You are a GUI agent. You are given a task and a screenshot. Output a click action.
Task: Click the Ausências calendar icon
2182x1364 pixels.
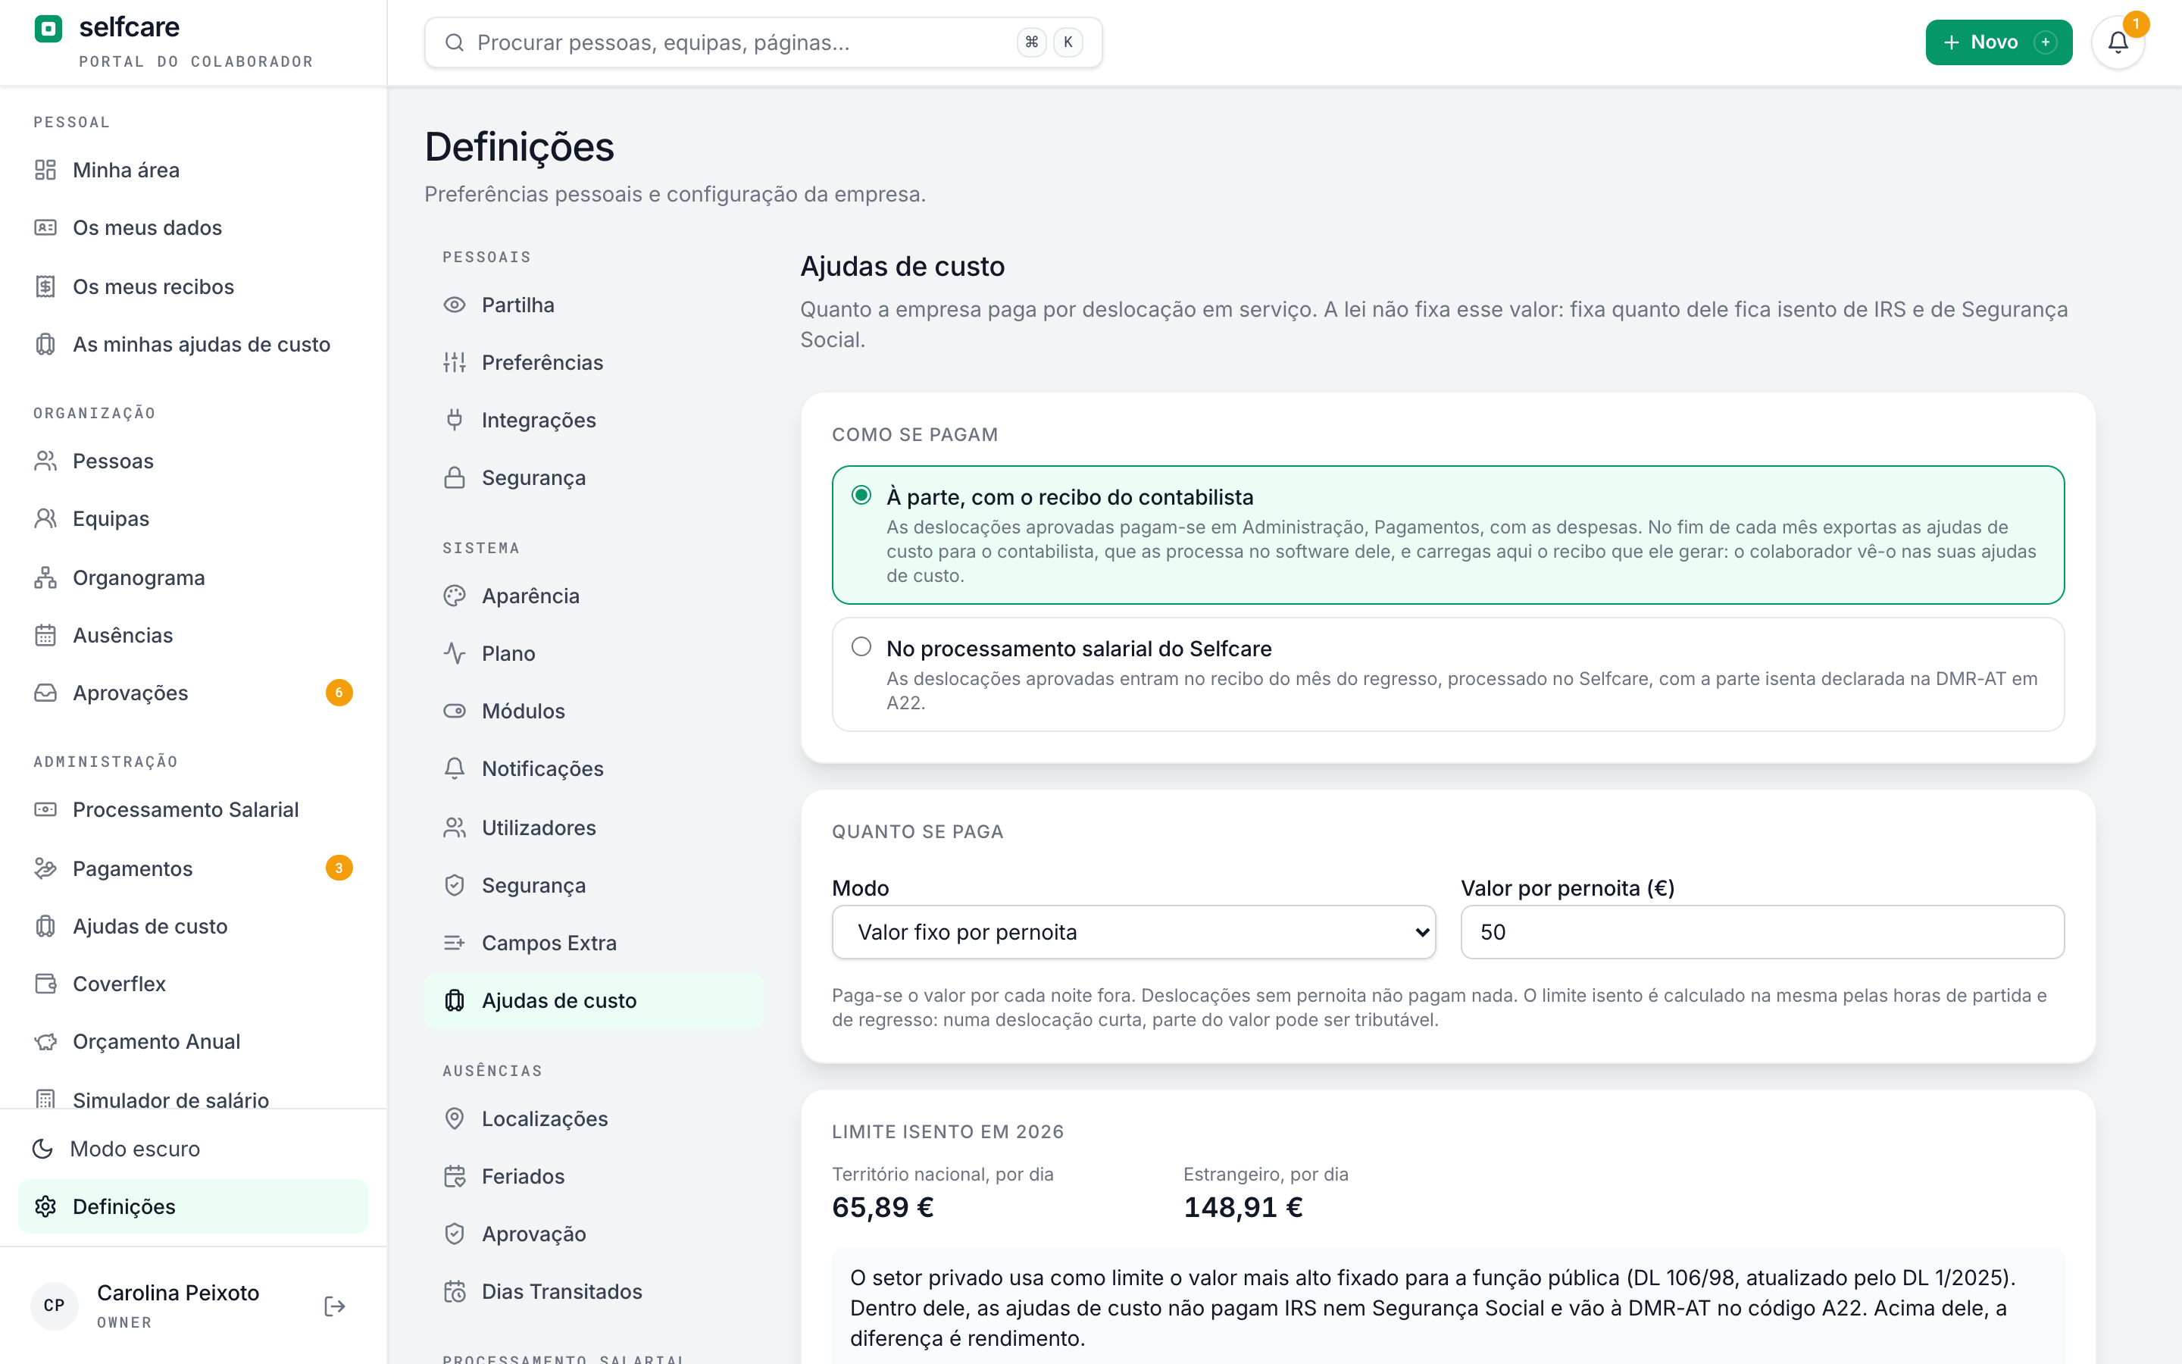pos(45,635)
